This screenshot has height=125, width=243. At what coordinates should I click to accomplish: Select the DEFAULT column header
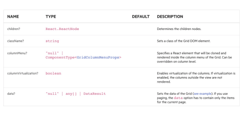(x=141, y=17)
